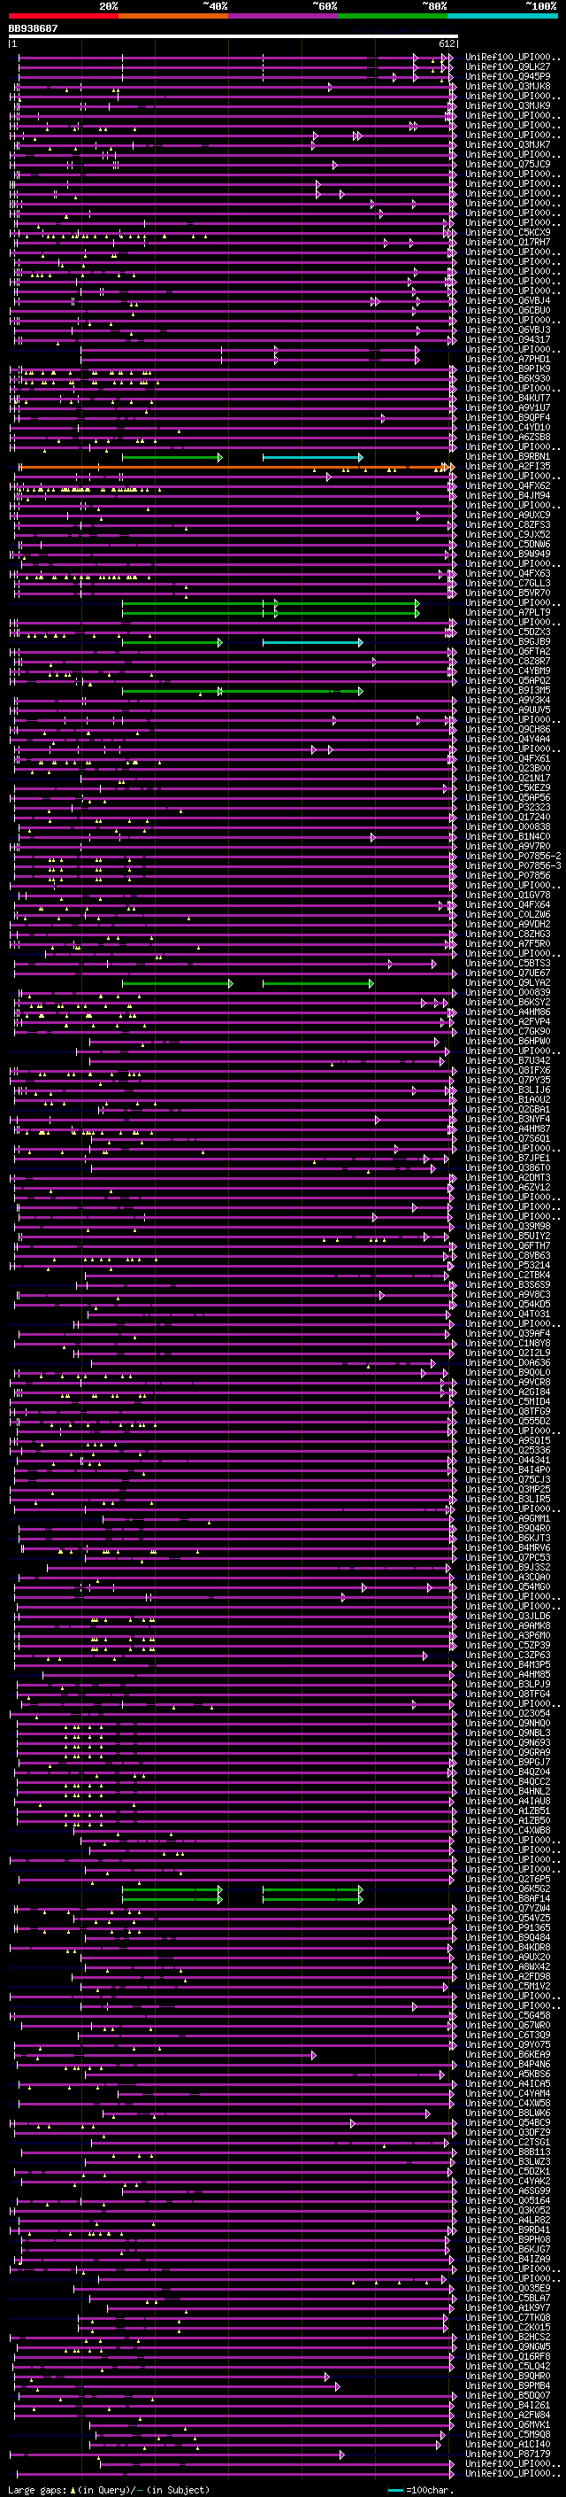
Task: Click the UniRef100_Q9LK27 hit label
Action: [x=508, y=67]
